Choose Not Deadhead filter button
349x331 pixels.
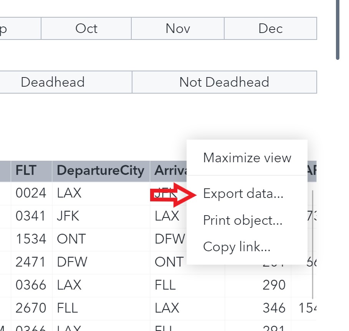click(224, 82)
